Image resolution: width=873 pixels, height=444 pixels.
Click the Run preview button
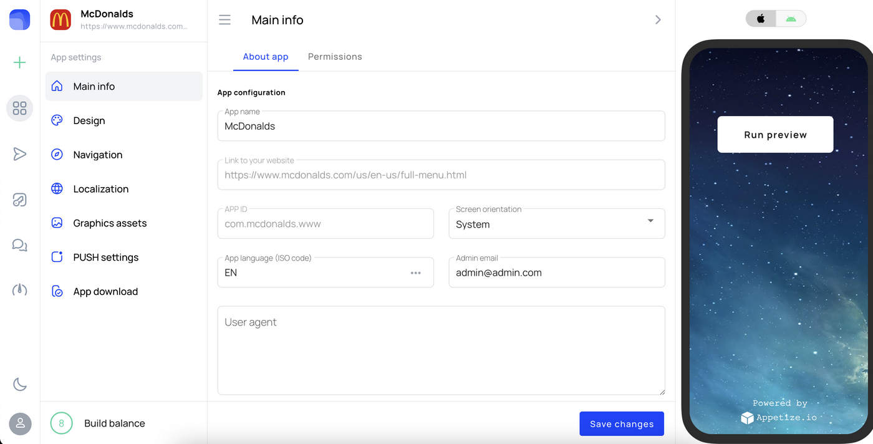775,135
